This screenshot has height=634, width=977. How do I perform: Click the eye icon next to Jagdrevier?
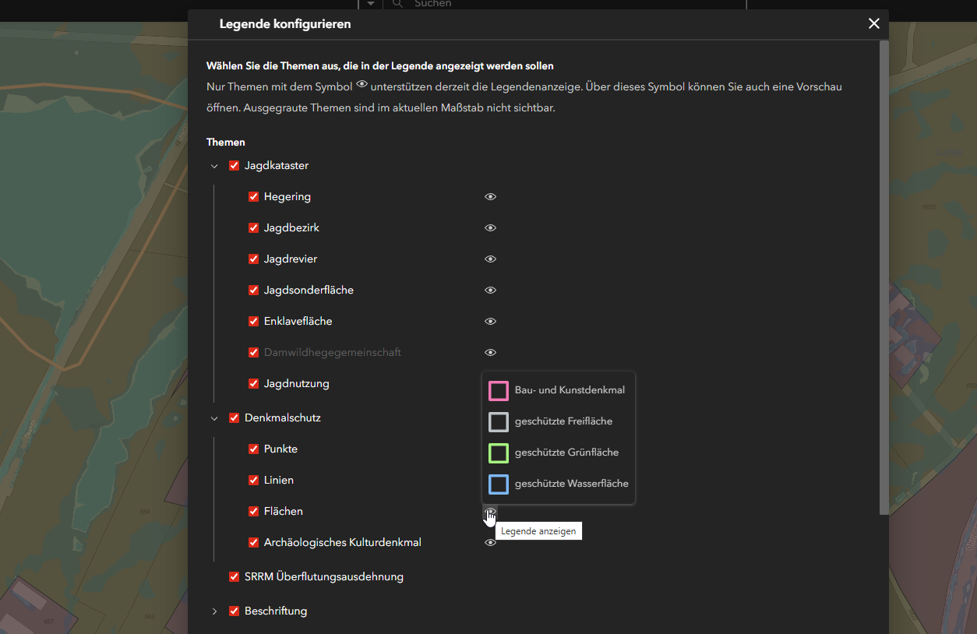point(490,259)
